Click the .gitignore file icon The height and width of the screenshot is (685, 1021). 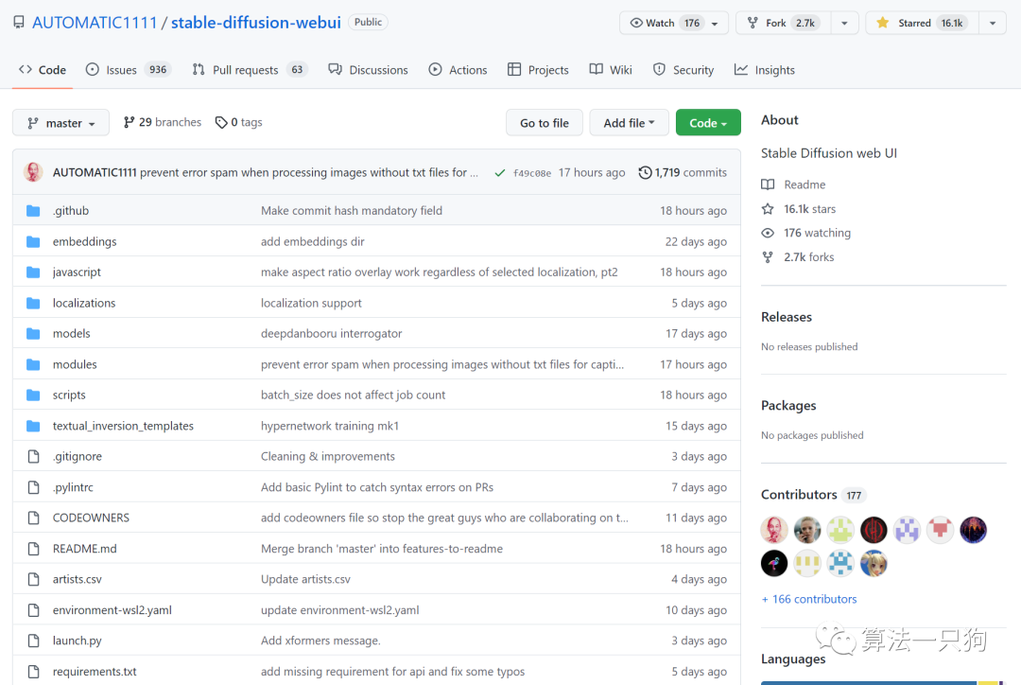click(34, 456)
